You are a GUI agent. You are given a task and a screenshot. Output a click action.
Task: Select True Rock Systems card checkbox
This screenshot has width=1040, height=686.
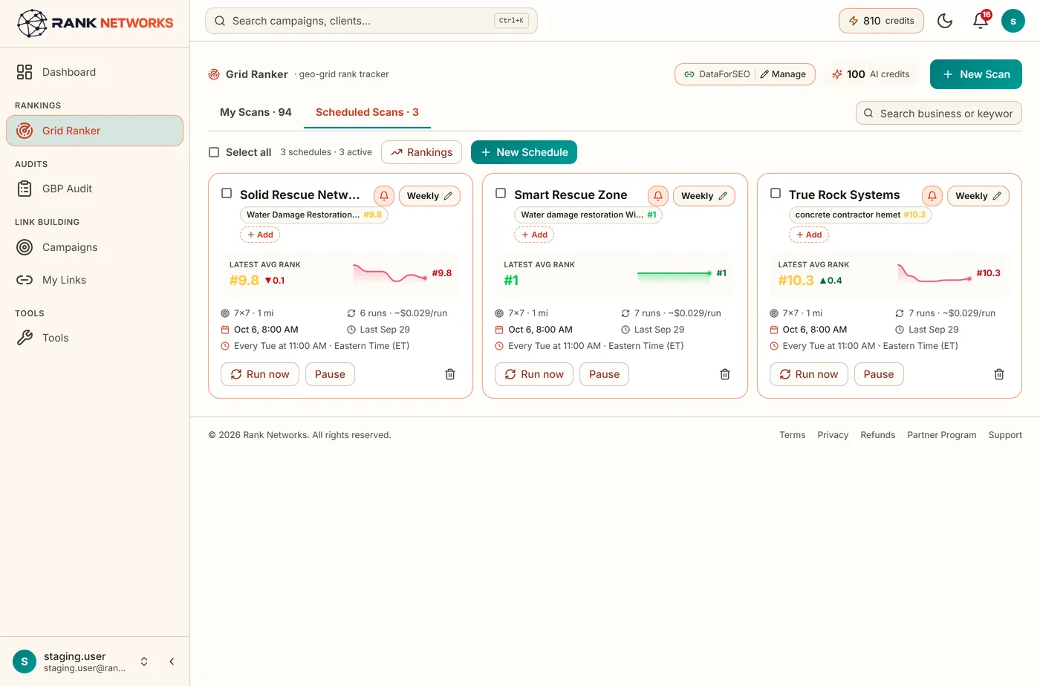pyautogui.click(x=776, y=193)
